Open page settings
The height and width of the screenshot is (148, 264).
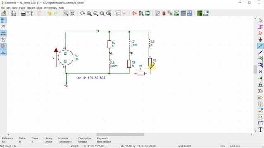click(x=14, y=13)
